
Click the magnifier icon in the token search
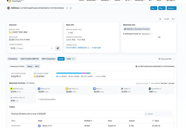(146, 114)
